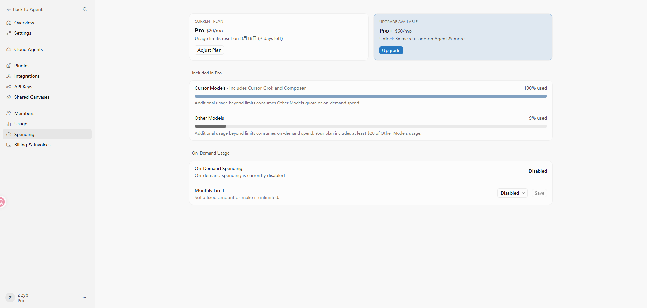This screenshot has height=308, width=647.
Task: Click the Upgrade button for Pro+
Action: point(391,50)
